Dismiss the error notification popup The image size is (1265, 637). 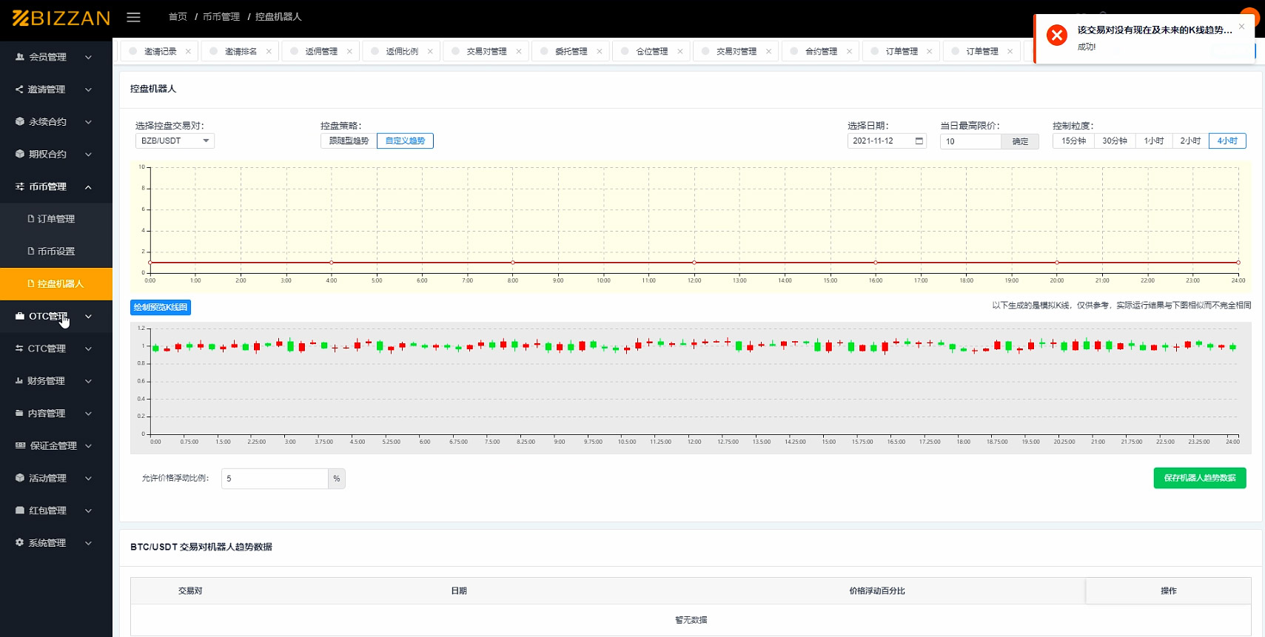click(x=1241, y=27)
